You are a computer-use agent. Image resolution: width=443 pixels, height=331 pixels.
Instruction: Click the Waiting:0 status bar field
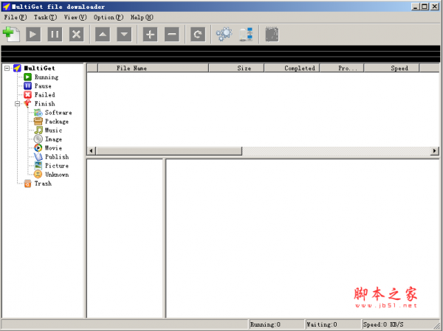334,324
